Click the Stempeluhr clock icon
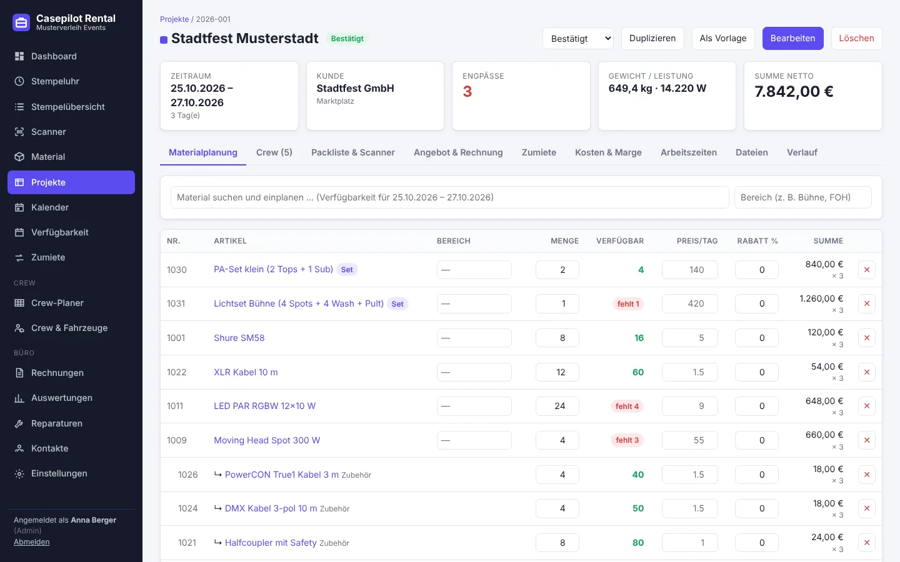The width and height of the screenshot is (900, 562). pos(19,81)
